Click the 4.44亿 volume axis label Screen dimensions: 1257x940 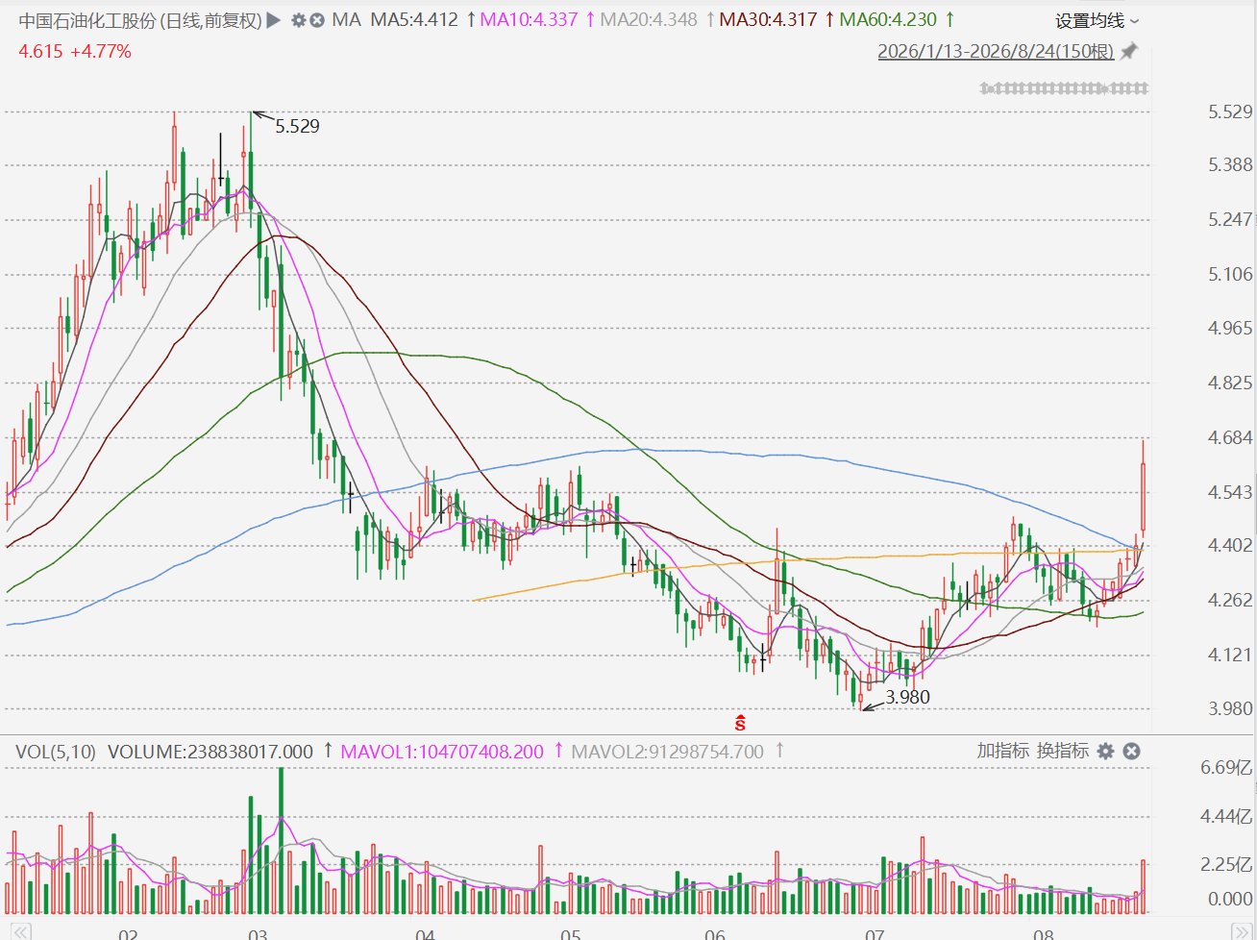coord(1226,816)
